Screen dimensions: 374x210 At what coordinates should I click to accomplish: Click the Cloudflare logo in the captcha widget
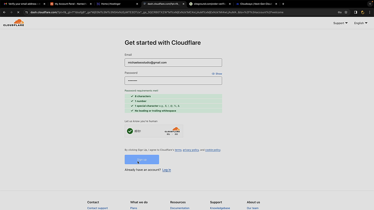pos(172,130)
